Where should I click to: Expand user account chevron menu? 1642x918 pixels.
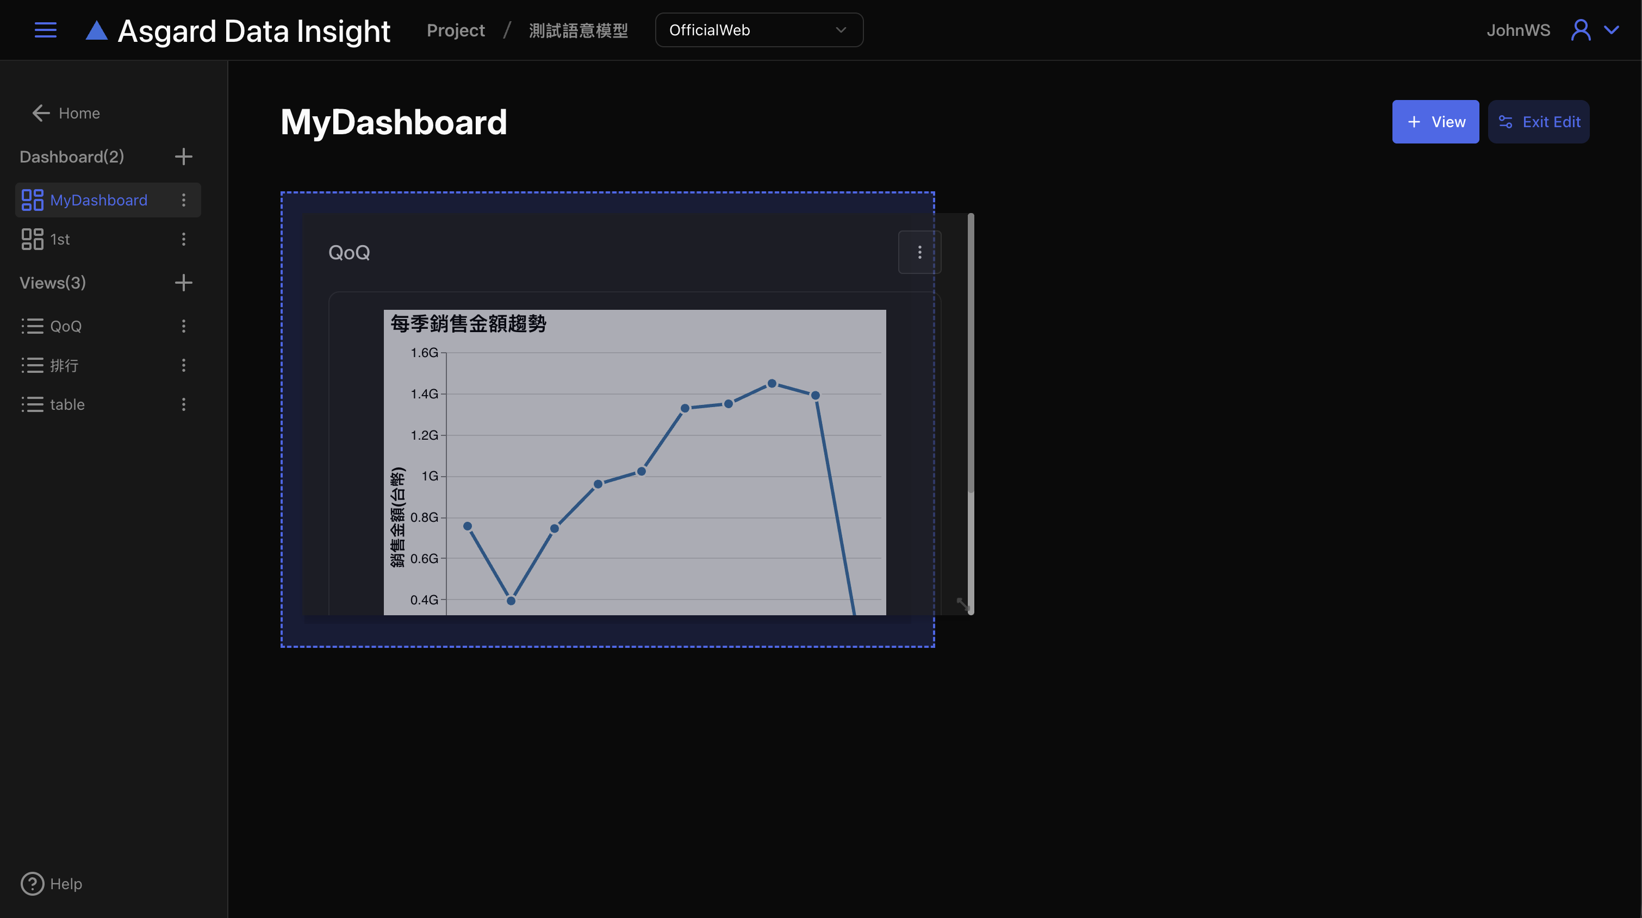pyautogui.click(x=1612, y=30)
